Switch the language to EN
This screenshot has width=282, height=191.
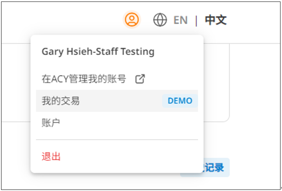181,20
